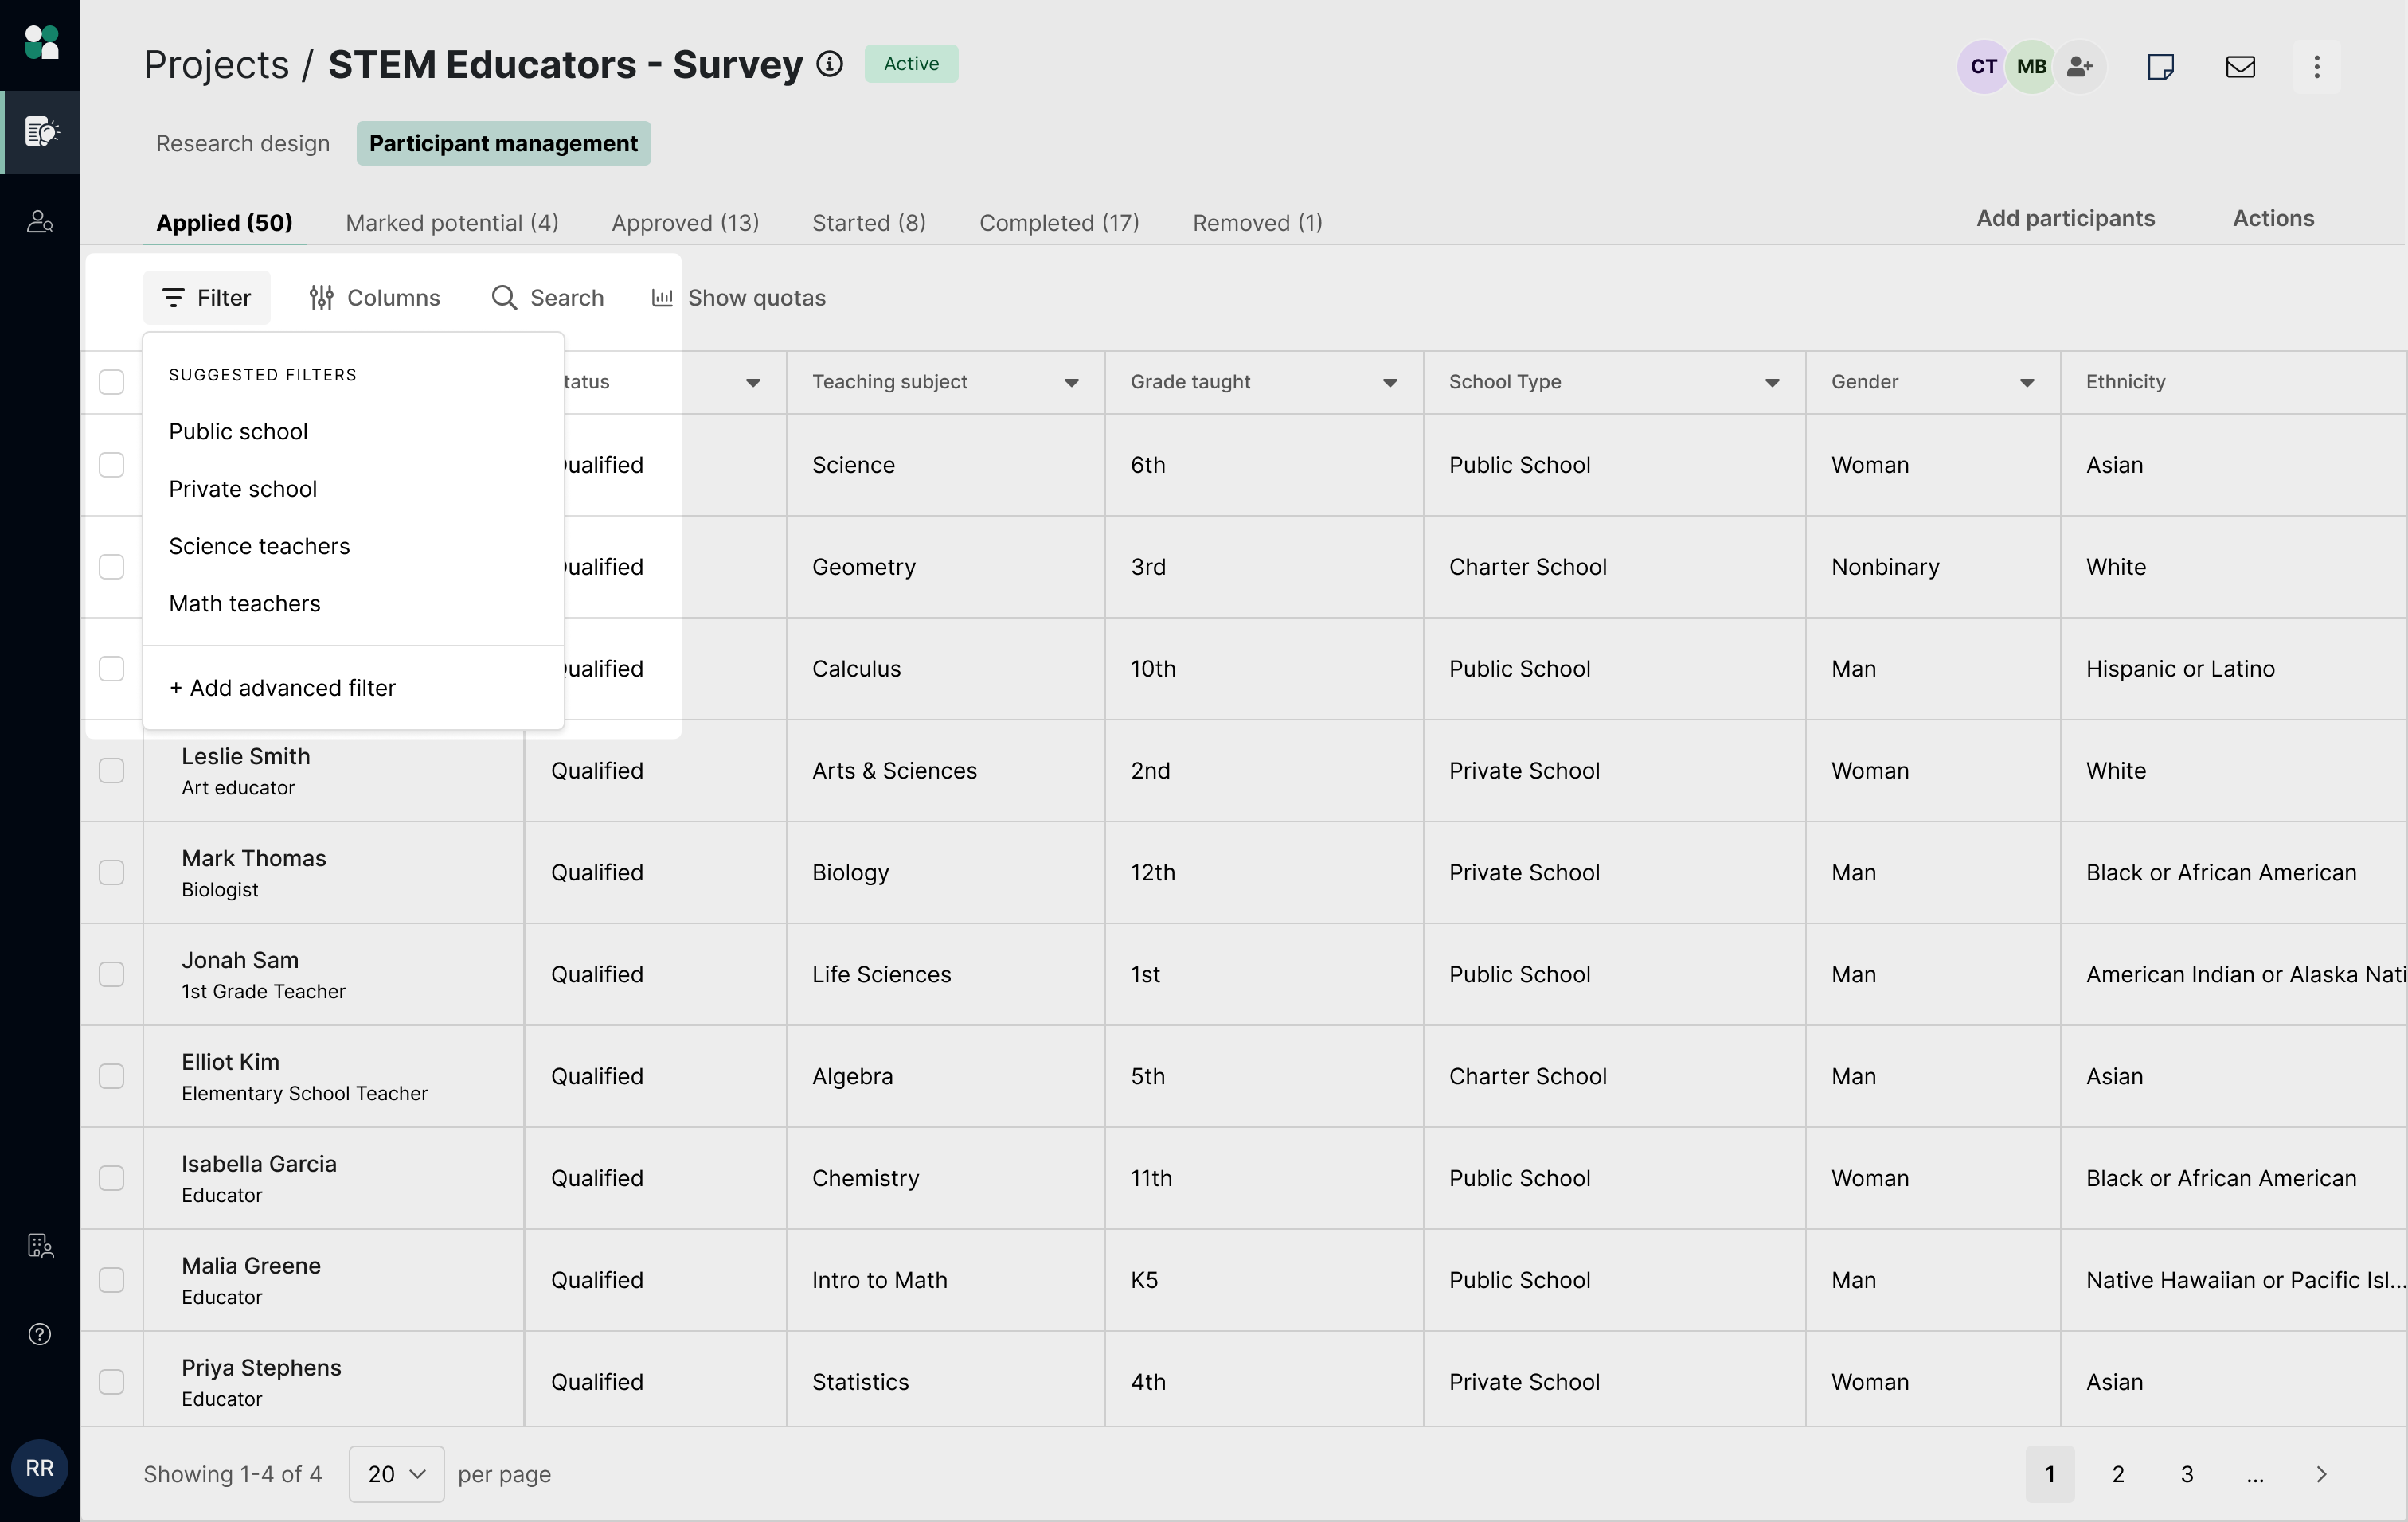Screen dimensions: 2408x1522
Task: Open the Columns settings
Action: [374, 298]
